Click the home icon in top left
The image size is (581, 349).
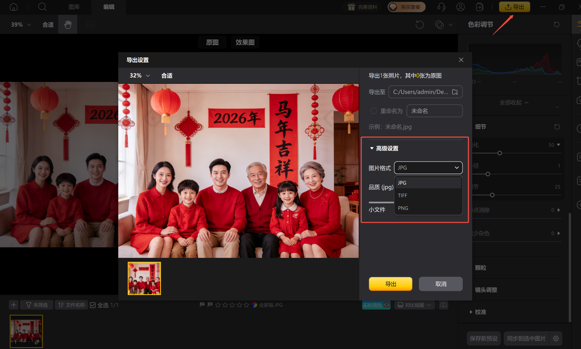coord(13,7)
